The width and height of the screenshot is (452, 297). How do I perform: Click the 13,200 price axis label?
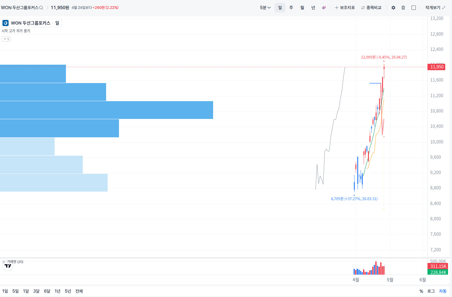tap(437, 18)
